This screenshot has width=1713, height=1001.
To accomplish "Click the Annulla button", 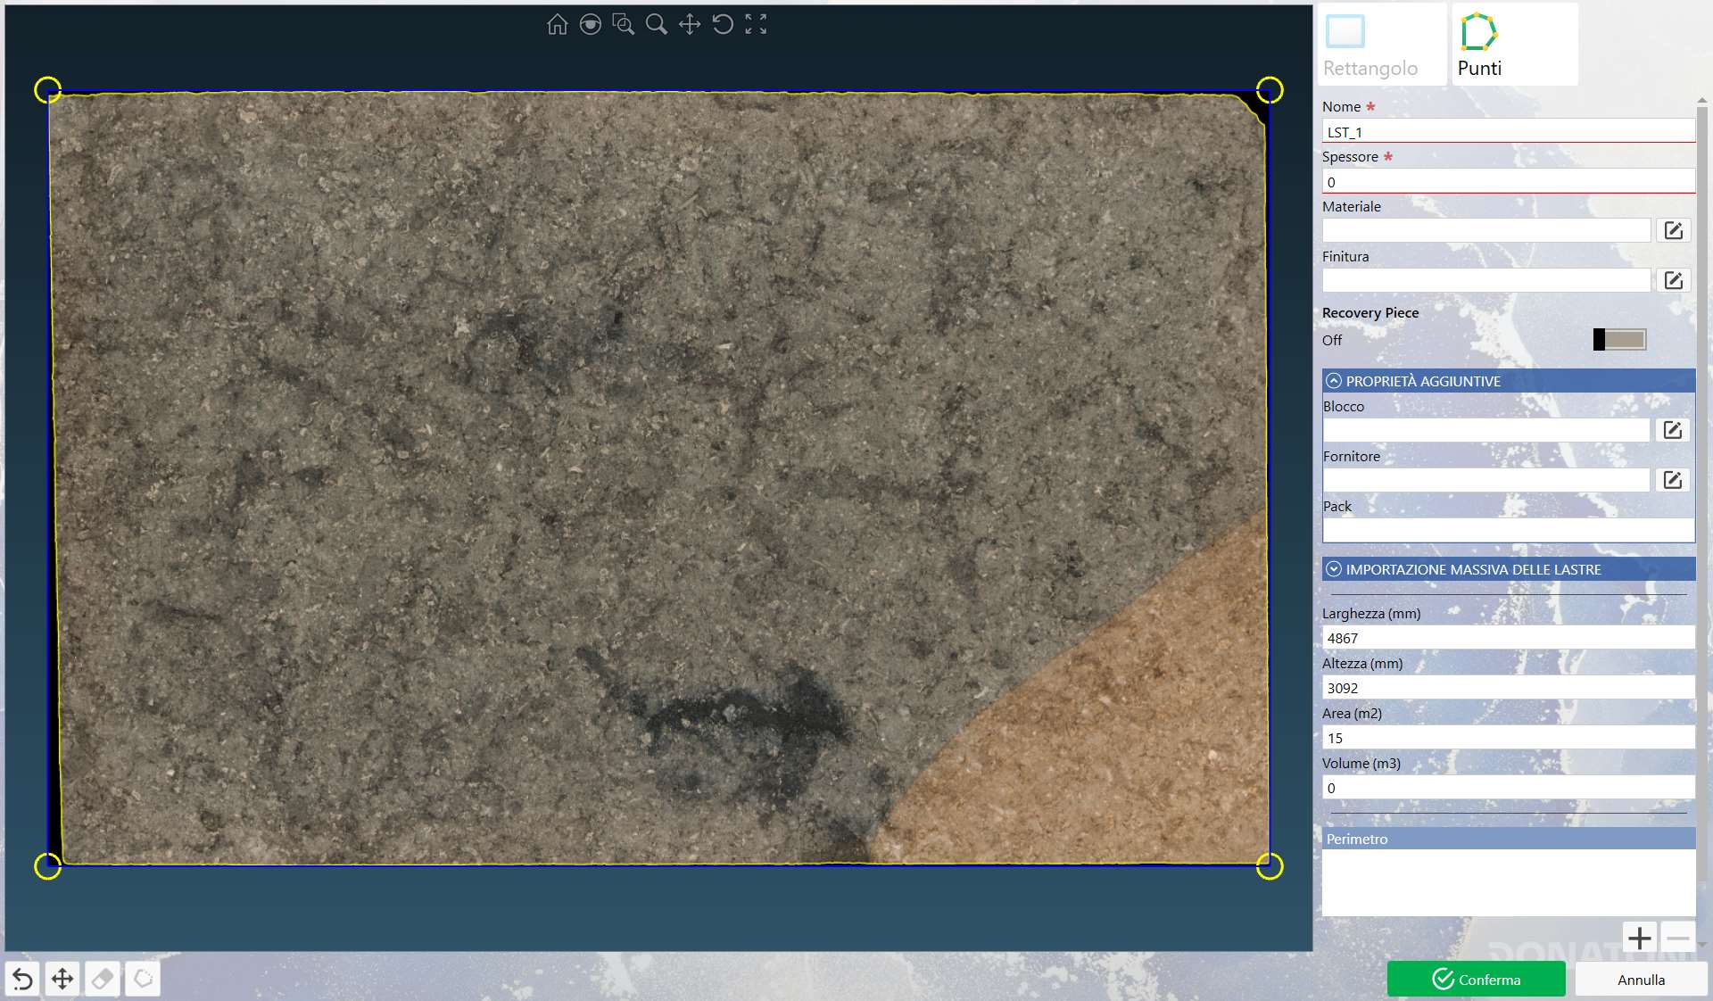I will point(1641,980).
